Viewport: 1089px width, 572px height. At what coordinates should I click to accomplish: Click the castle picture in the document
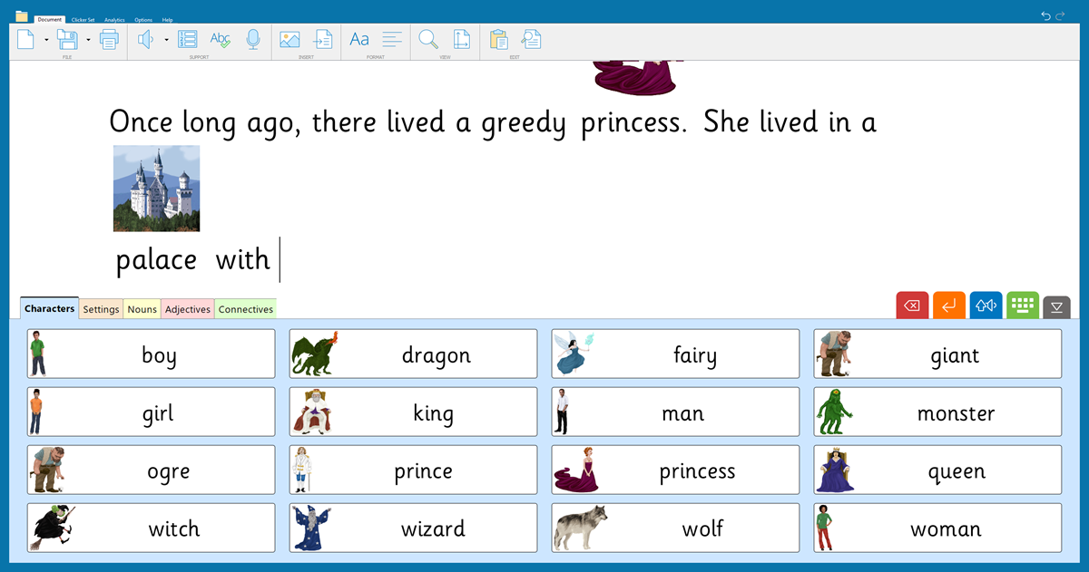tap(156, 189)
